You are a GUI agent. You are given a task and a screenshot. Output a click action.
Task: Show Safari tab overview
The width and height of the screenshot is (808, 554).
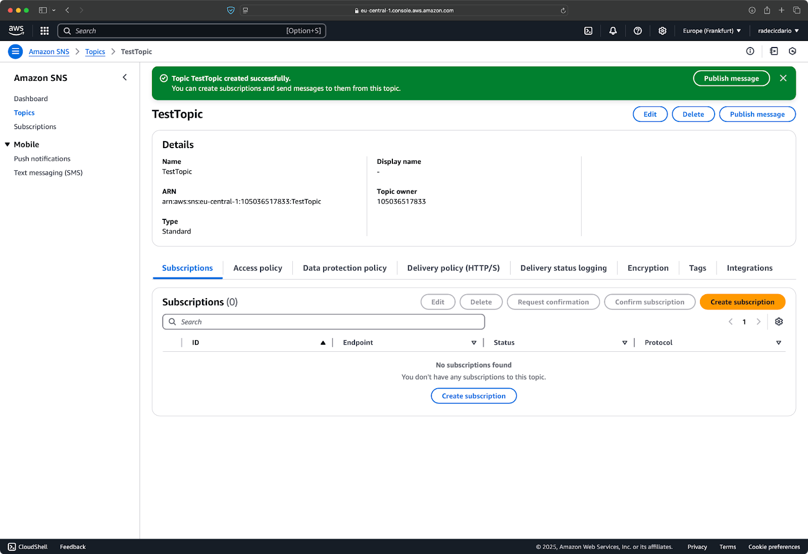(796, 10)
